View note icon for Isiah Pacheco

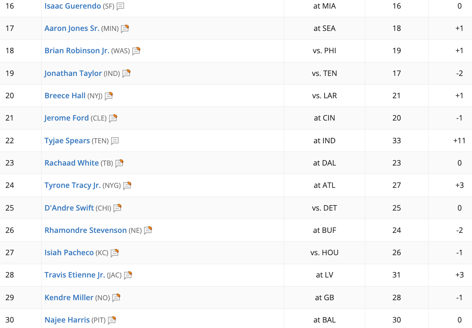[114, 253]
